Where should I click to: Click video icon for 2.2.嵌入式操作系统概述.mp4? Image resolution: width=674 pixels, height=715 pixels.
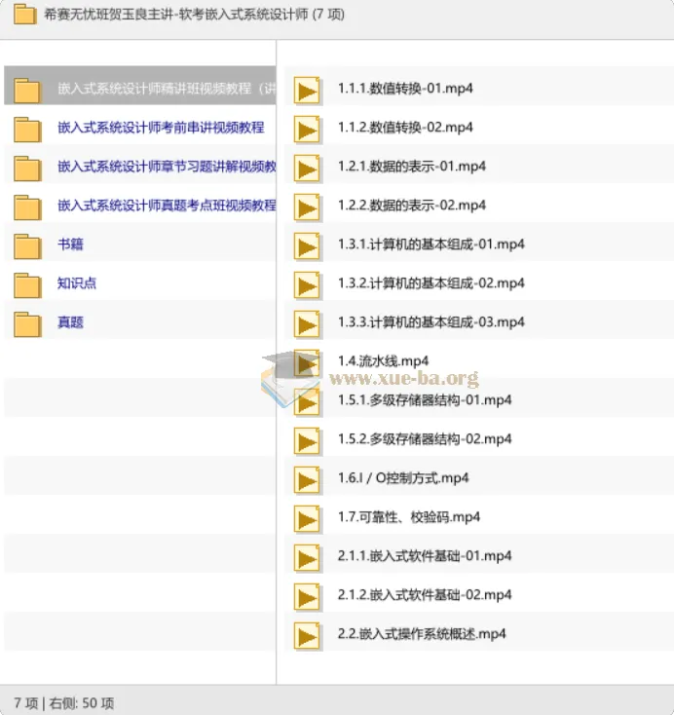click(x=307, y=636)
